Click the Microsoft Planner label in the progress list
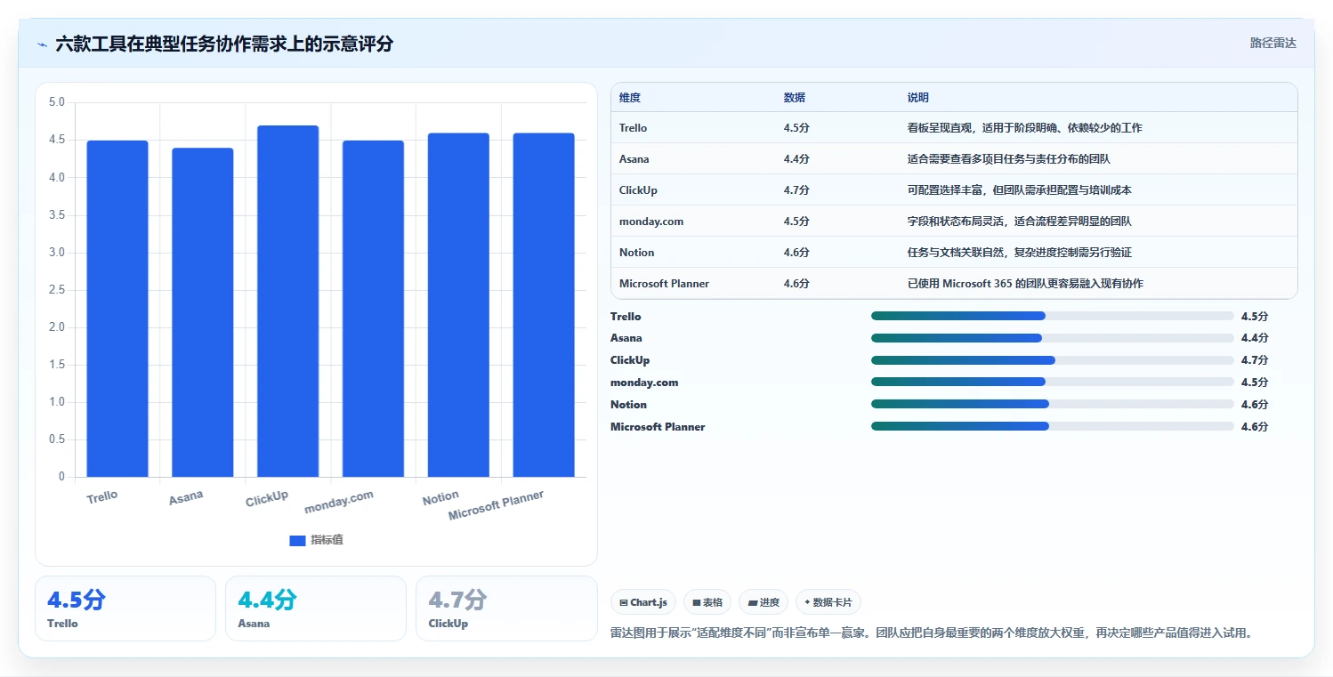This screenshot has height=677, width=1333. click(x=658, y=427)
